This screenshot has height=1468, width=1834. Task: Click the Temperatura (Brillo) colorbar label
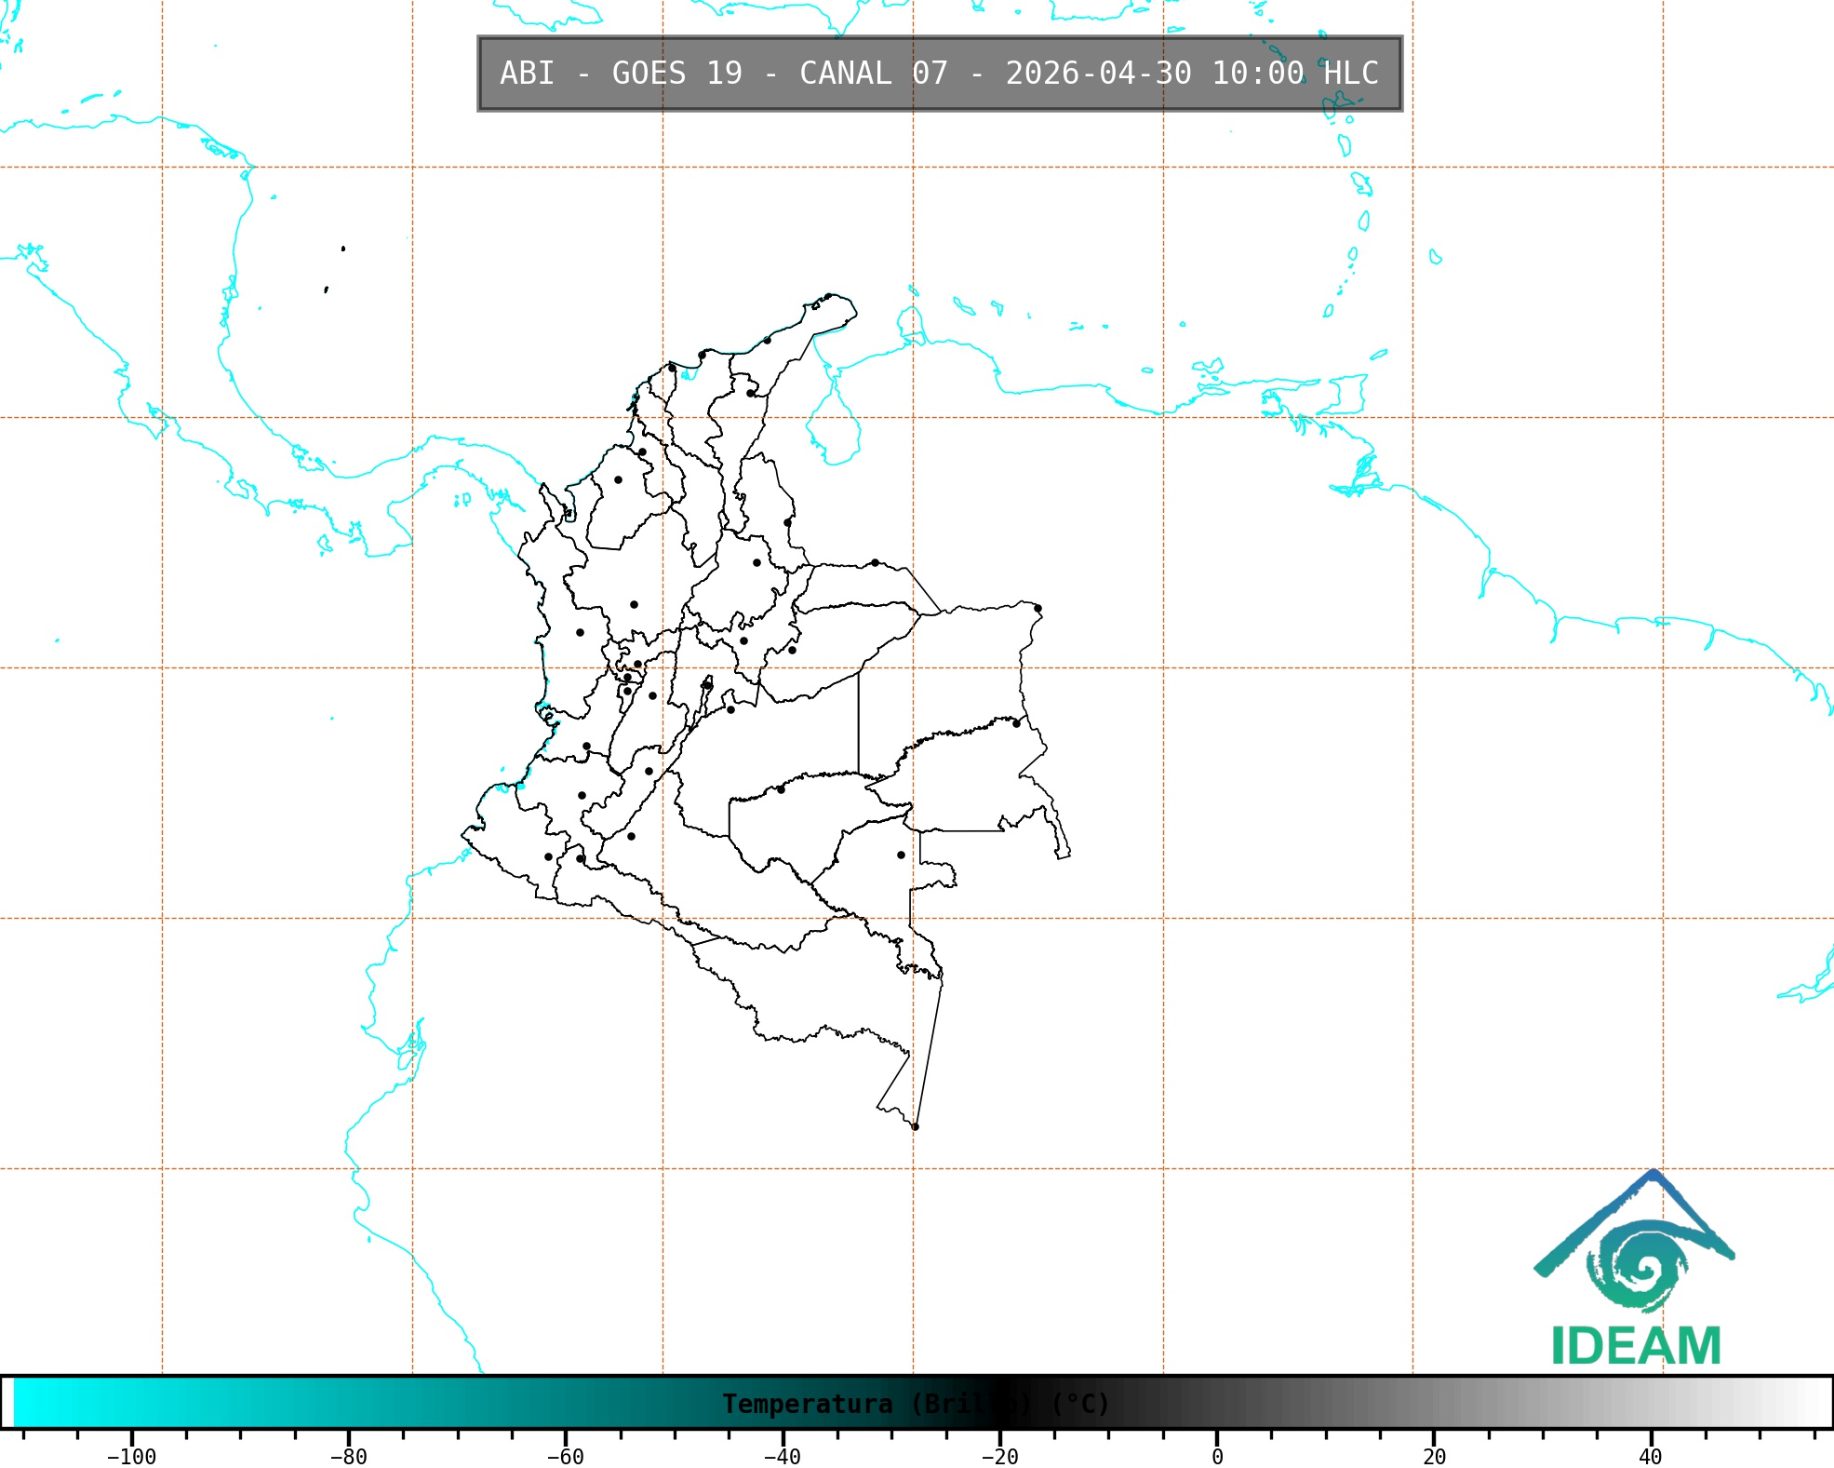[x=916, y=1404]
